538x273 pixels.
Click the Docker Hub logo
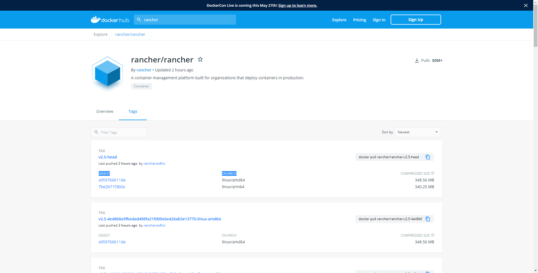110,20
